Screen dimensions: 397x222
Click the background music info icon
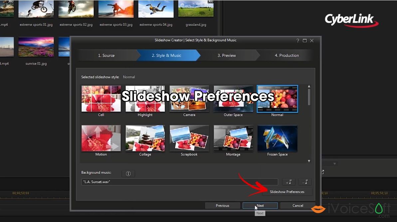pos(128,174)
